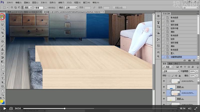
Task: Open the Clone Source side panel
Action: click(x=158, y=33)
